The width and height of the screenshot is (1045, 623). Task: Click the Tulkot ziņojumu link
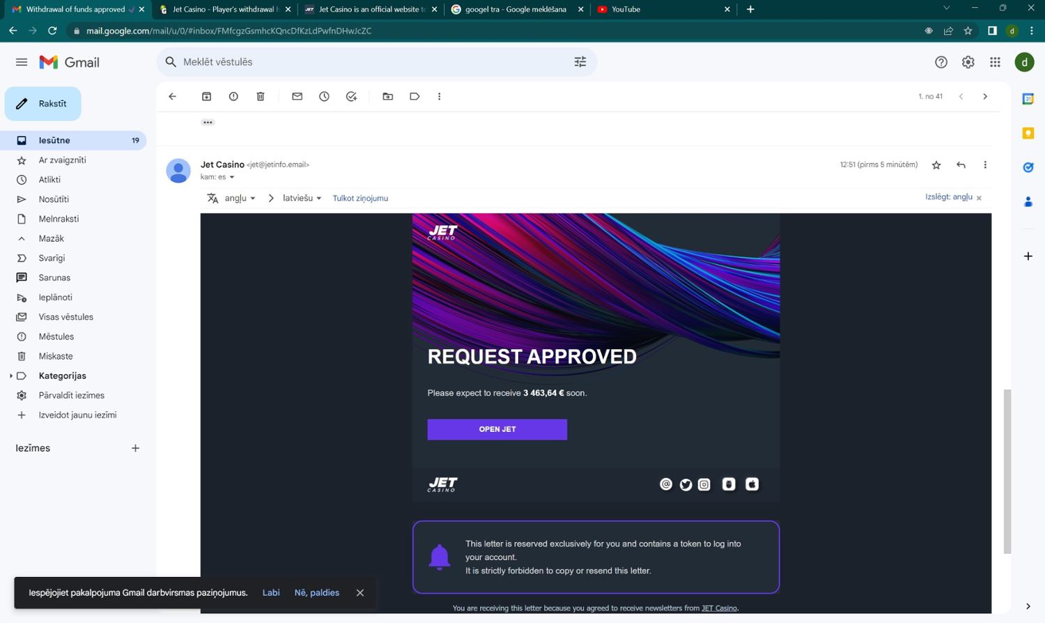pyautogui.click(x=360, y=199)
